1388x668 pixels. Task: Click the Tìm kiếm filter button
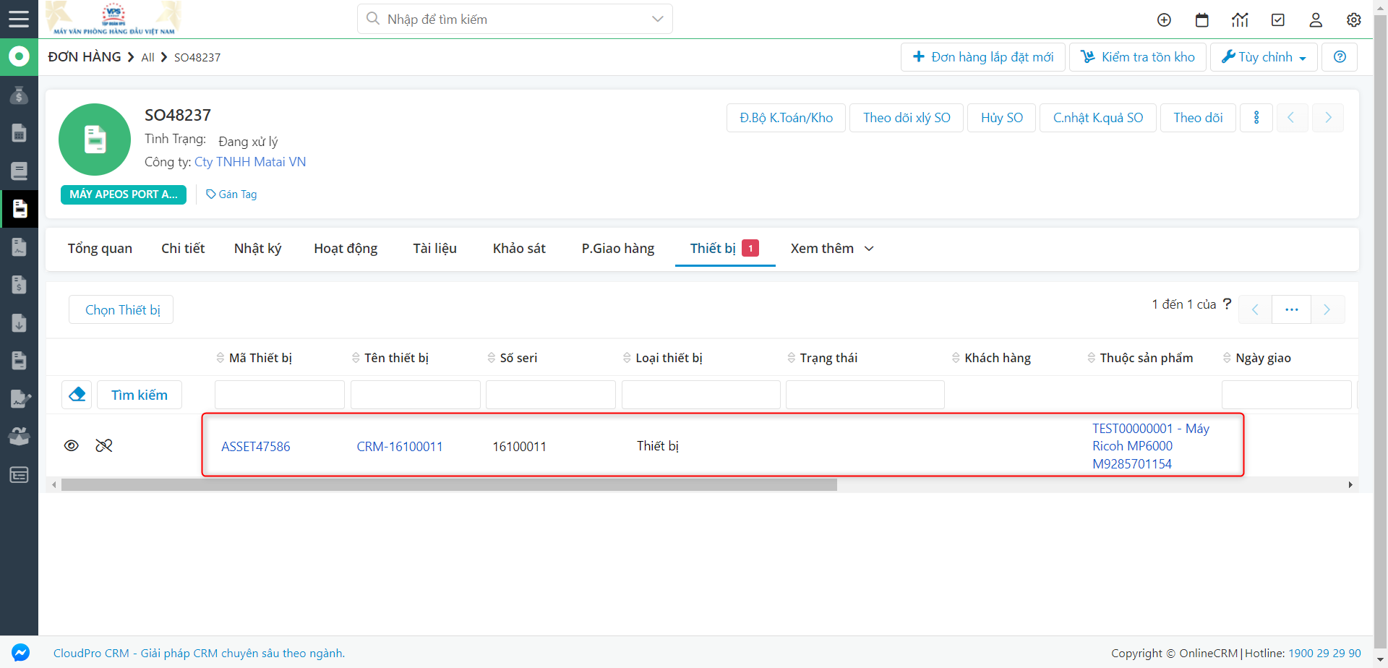140,395
